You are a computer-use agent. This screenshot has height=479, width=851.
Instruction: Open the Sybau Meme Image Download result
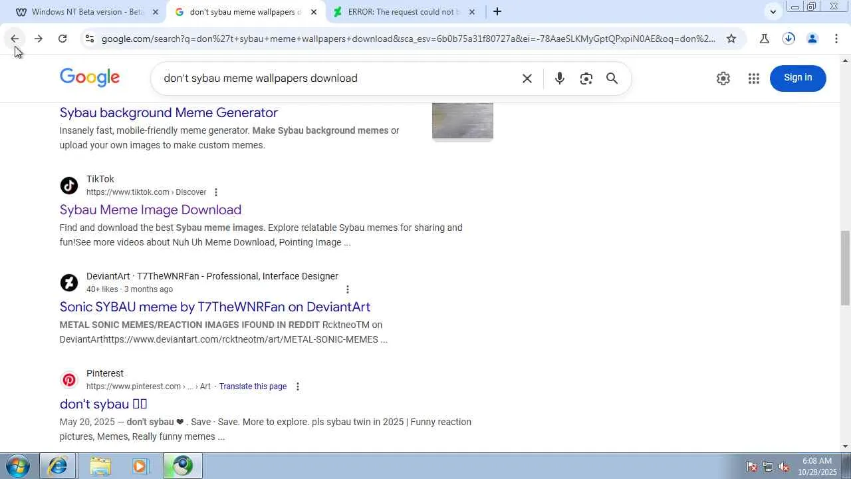(x=150, y=210)
